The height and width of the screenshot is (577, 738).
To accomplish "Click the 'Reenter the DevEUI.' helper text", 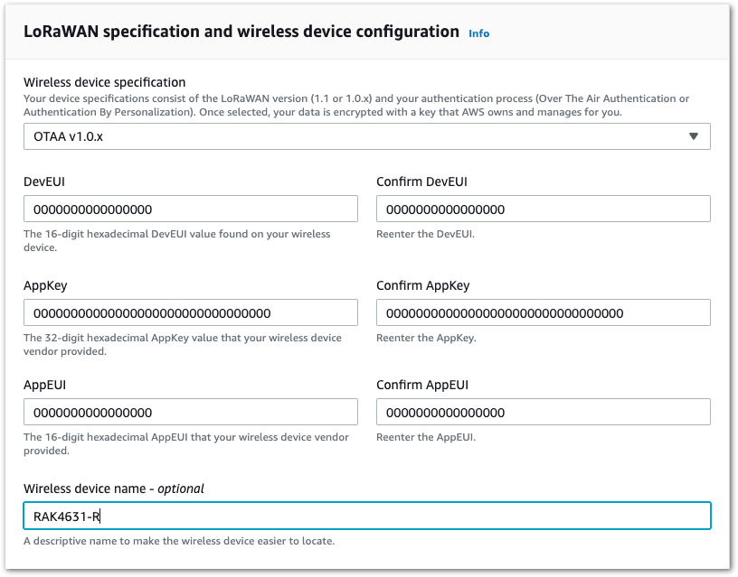I will pyautogui.click(x=423, y=234).
